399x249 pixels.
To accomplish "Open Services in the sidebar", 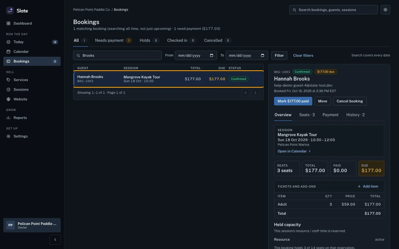I will click(x=32, y=80).
